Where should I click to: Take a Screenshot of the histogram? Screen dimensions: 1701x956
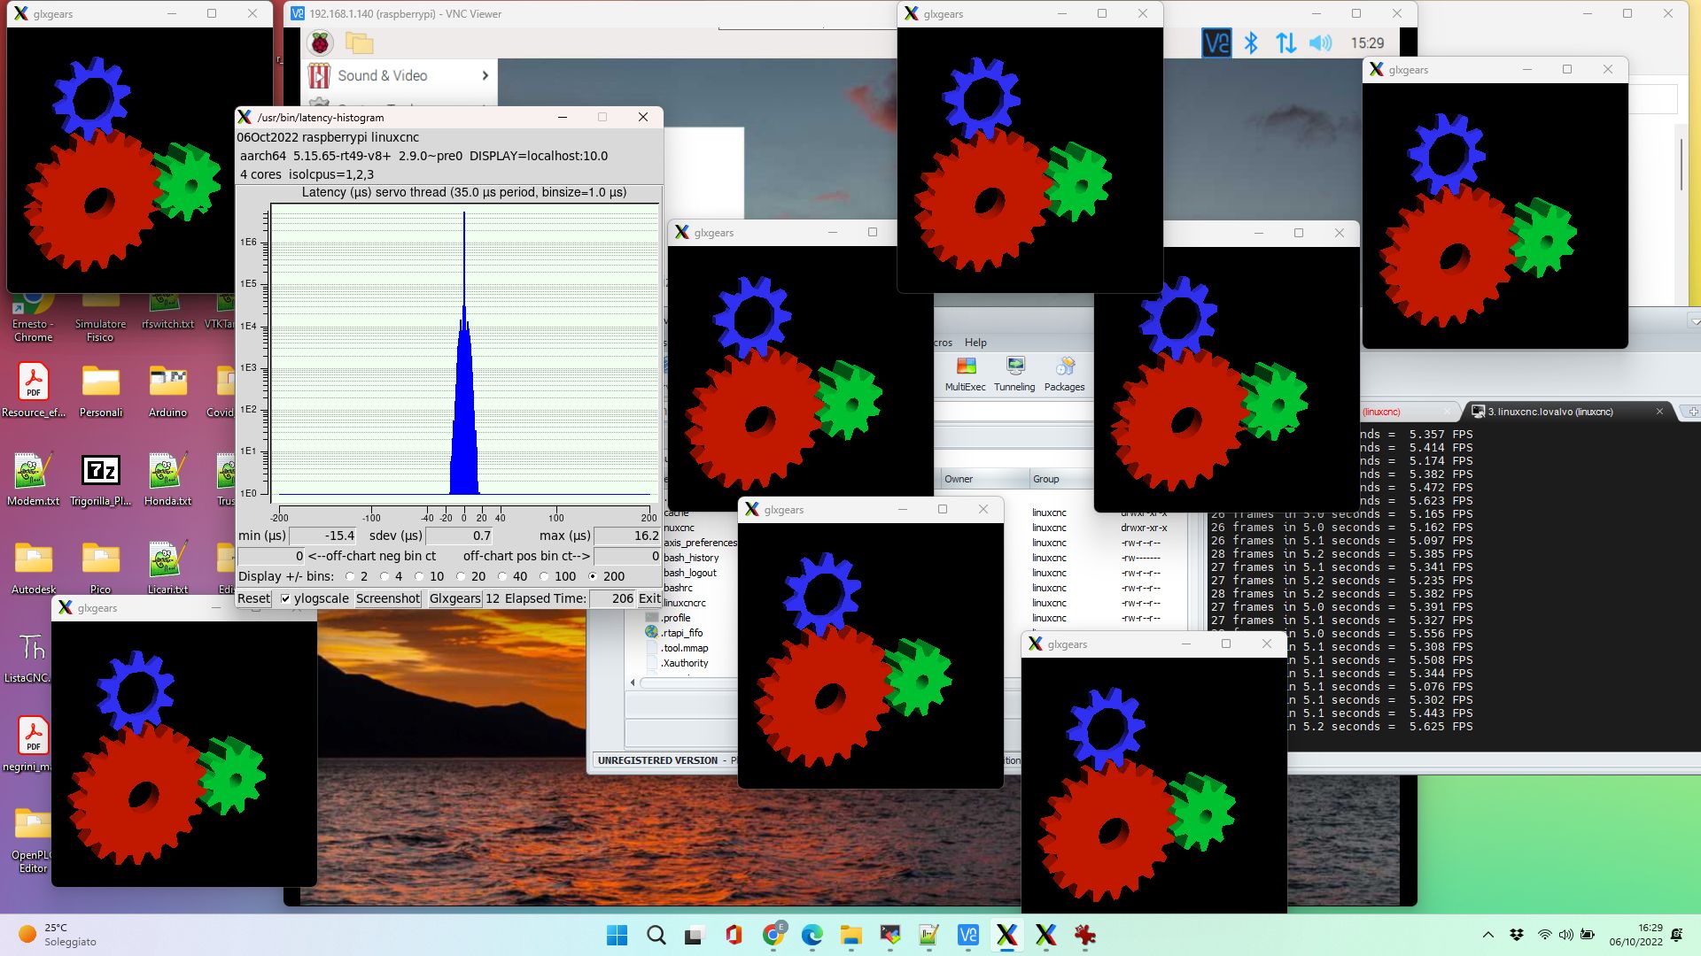point(388,598)
